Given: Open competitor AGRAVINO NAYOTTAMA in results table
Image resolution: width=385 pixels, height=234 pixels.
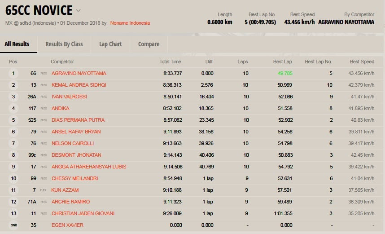Looking at the screenshot, I should click(79, 73).
